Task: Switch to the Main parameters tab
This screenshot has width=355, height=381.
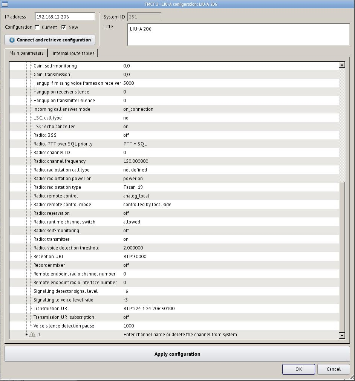Action: [x=26, y=53]
